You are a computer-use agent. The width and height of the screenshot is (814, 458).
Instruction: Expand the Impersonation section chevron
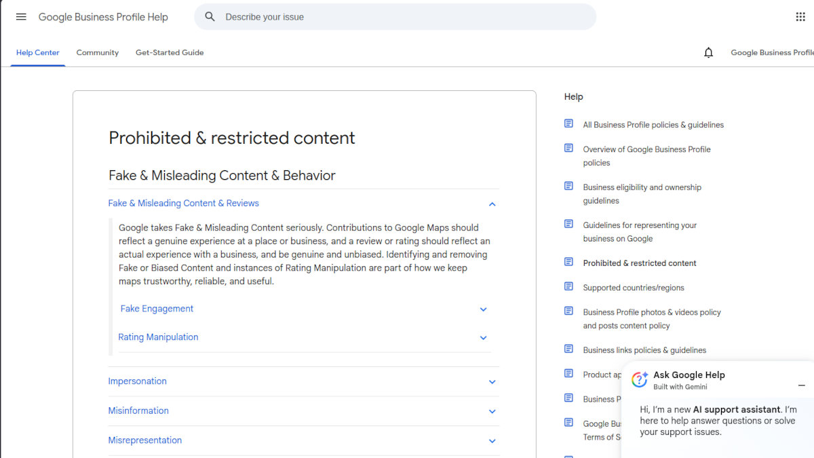[492, 382]
